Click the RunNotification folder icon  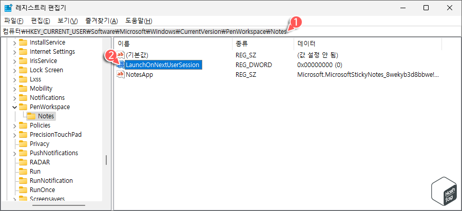point(23,181)
